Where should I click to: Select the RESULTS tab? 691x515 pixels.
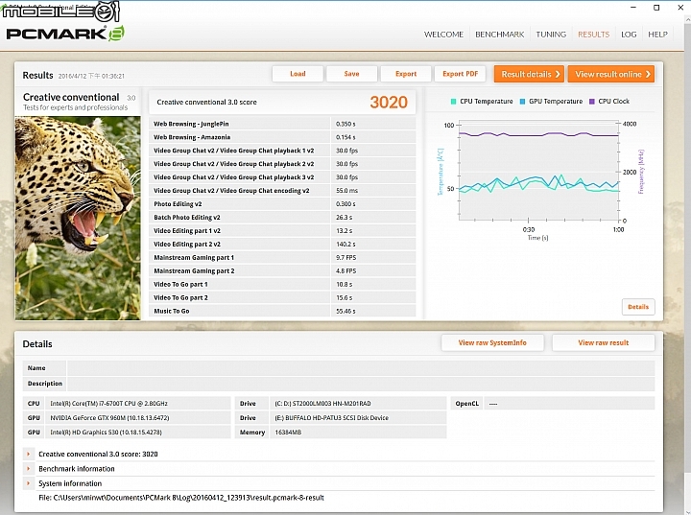point(594,35)
